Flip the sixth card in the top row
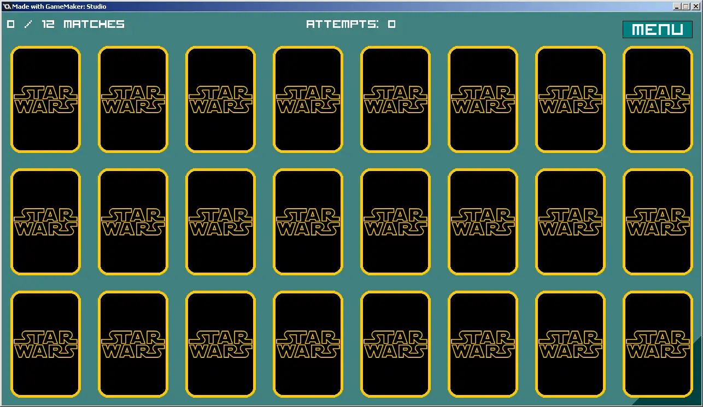Viewport: 703px width, 407px height. click(483, 99)
